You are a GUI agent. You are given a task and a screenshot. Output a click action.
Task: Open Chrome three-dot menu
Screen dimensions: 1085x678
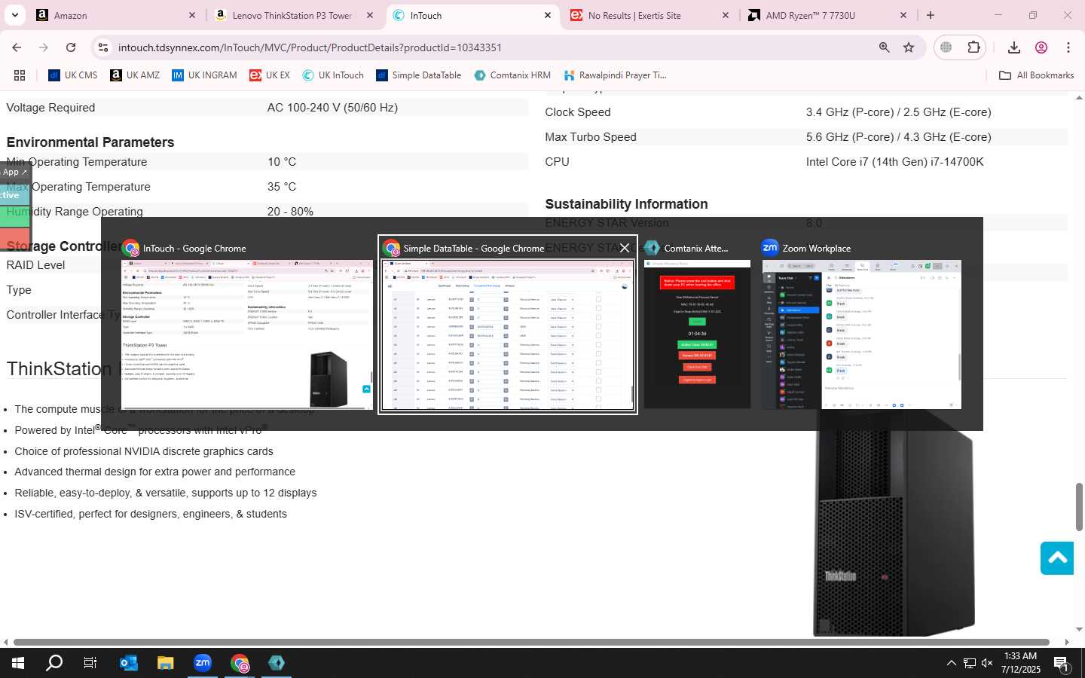pos(1068,47)
